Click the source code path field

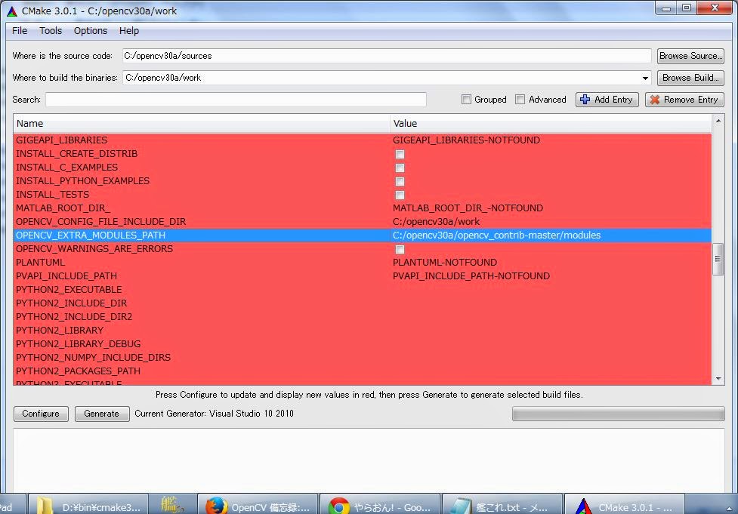(387, 56)
